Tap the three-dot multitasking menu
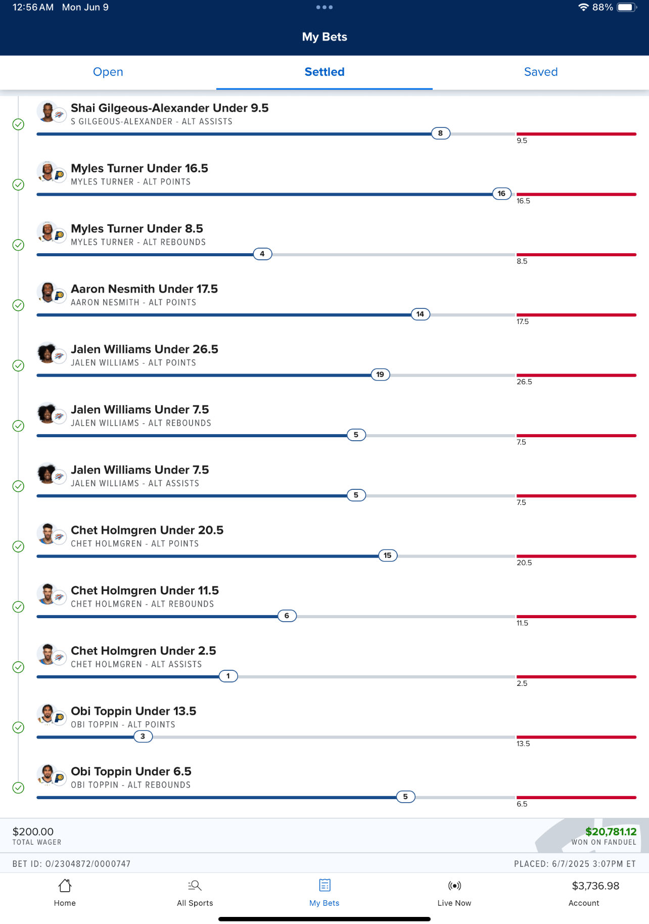 click(324, 7)
